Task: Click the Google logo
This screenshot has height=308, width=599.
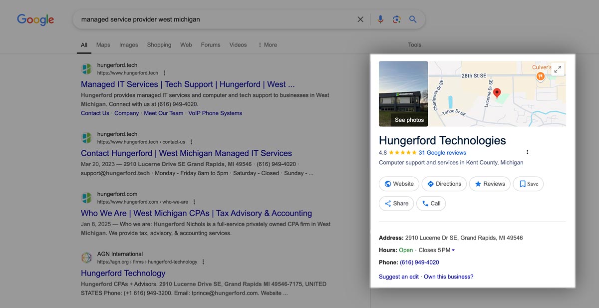Action: click(x=35, y=19)
